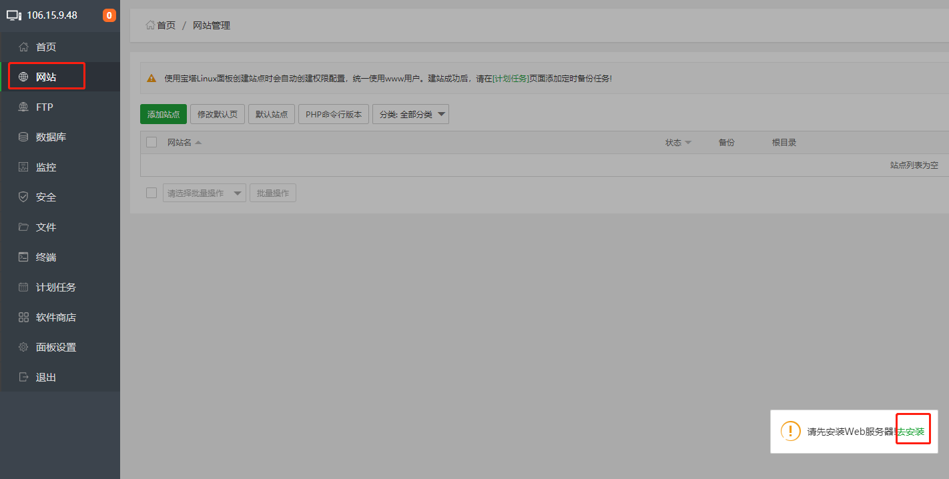
Task: Click the home icon in the sidebar
Action: 24,47
